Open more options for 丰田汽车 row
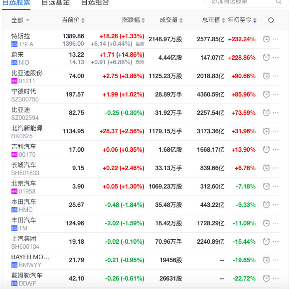The height and width of the screenshot is (289, 289). 276,223
